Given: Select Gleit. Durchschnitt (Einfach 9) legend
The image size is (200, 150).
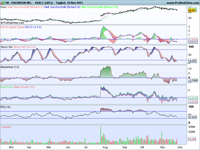Looking at the screenshot, I should pyautogui.click(x=62, y=7).
